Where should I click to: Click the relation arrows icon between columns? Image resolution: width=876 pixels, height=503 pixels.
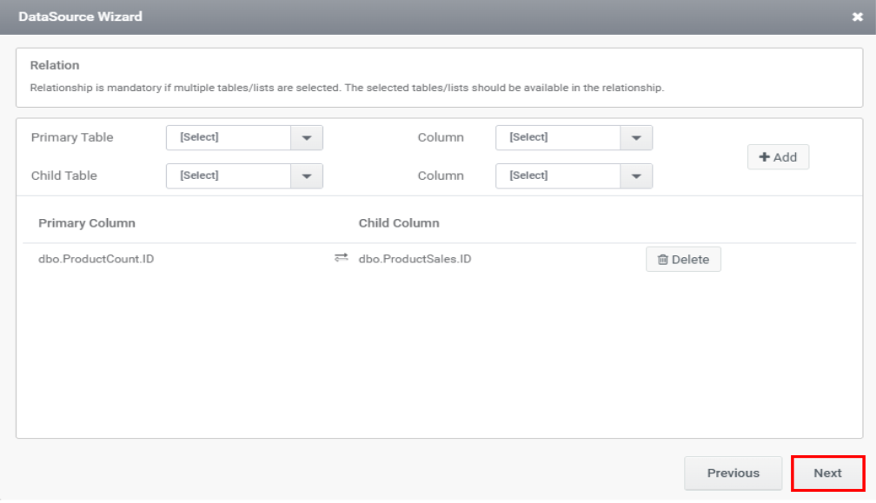[341, 258]
